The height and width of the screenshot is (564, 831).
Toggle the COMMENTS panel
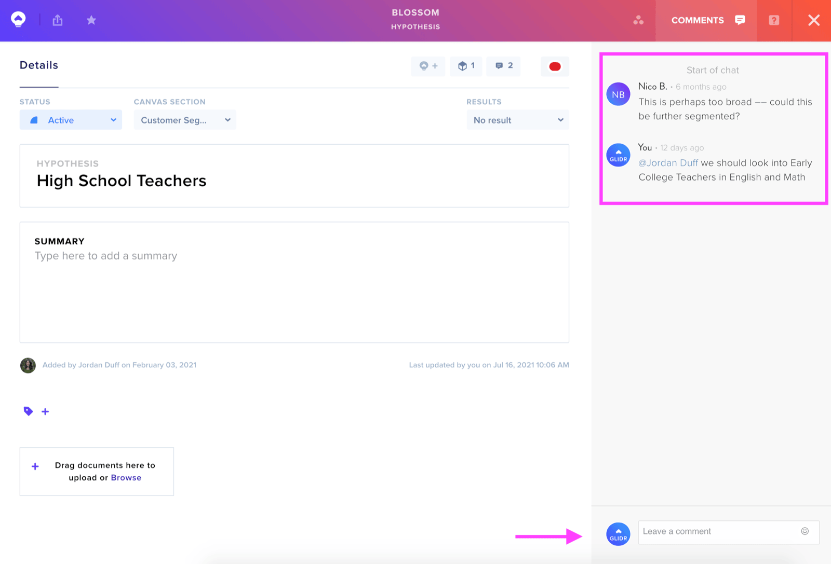pyautogui.click(x=707, y=20)
